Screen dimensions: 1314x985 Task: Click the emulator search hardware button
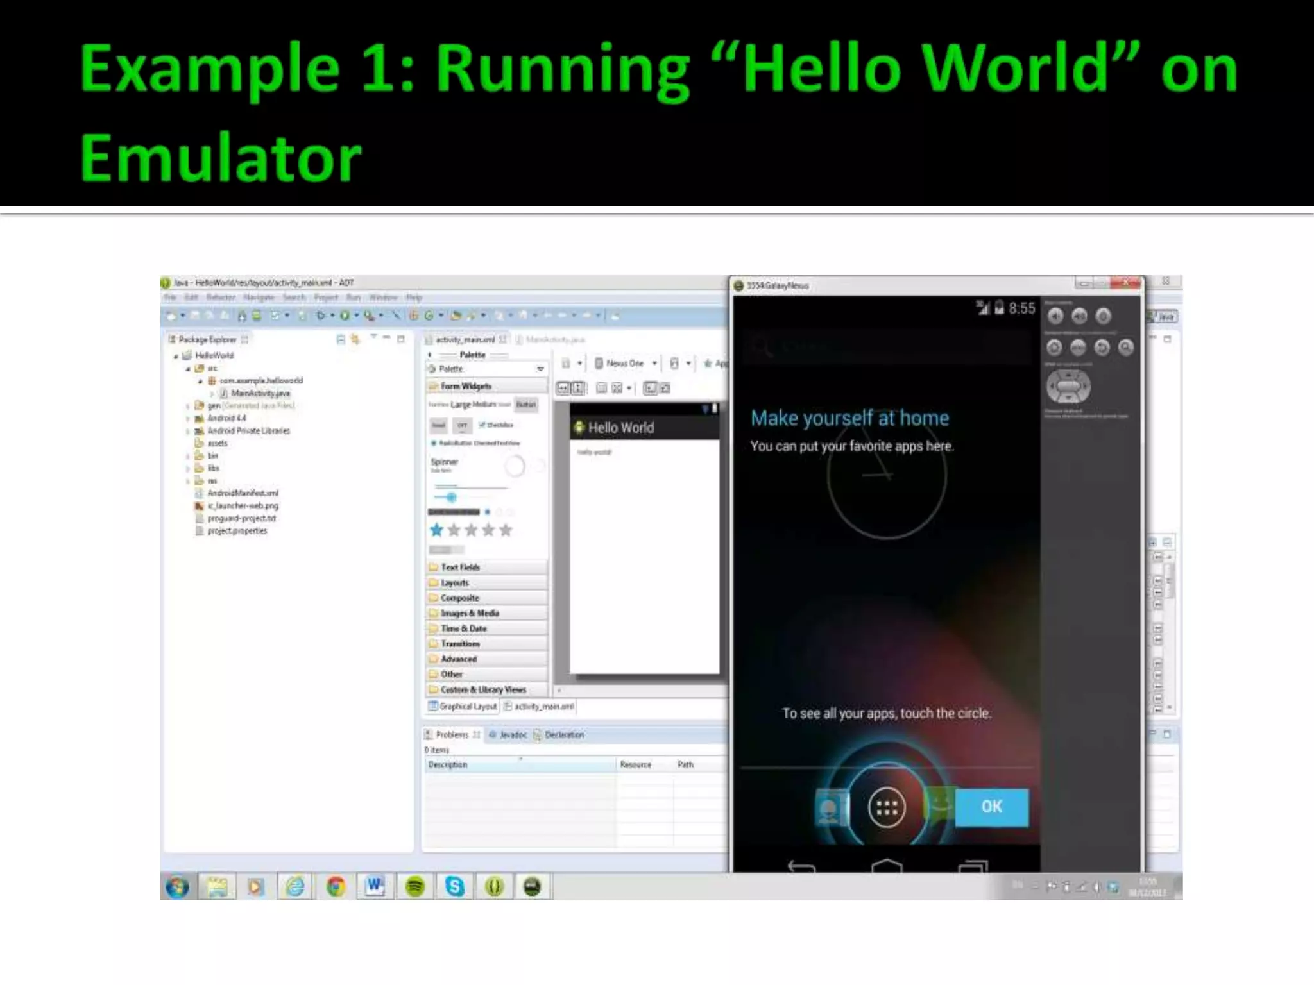(x=1125, y=348)
